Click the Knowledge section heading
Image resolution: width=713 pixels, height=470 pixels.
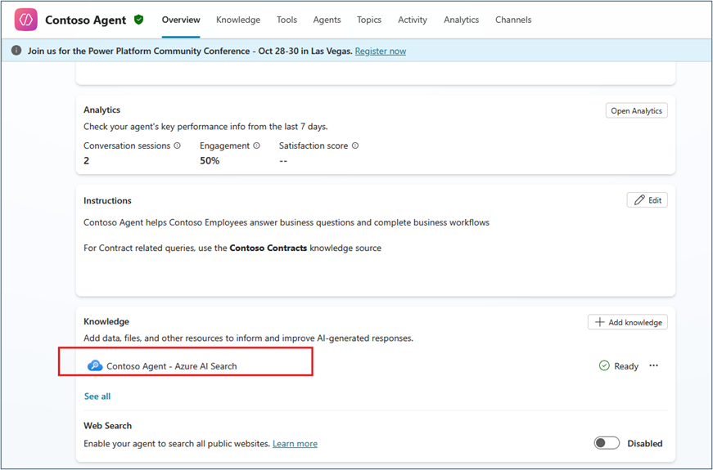(106, 321)
